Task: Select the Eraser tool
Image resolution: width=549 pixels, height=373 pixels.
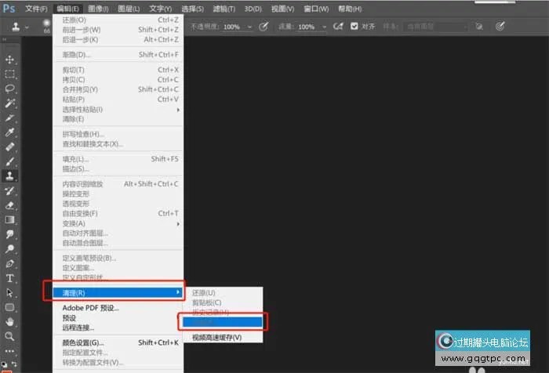Action: pos(10,205)
